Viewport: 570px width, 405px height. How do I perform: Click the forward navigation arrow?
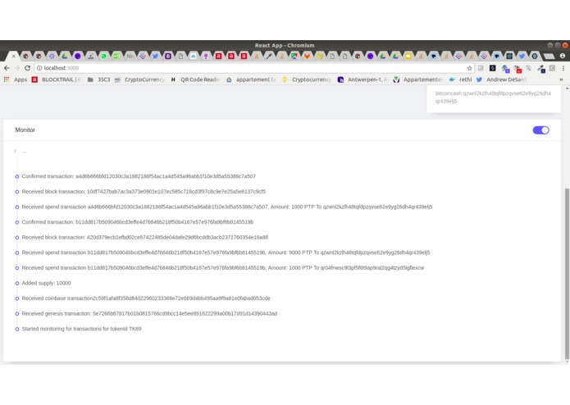click(x=16, y=68)
